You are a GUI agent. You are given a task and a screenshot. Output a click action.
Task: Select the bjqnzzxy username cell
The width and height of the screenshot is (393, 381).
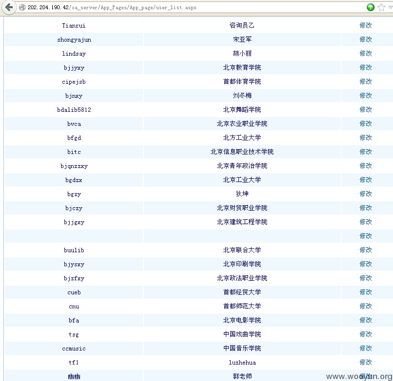click(74, 166)
